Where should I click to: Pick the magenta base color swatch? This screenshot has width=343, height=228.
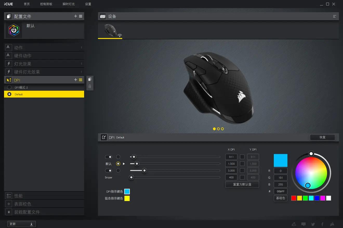pyautogui.click(x=323, y=198)
